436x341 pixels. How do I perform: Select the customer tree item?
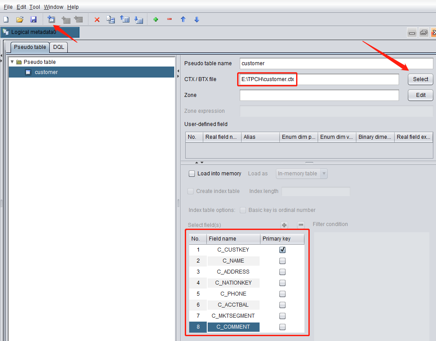[x=46, y=72]
